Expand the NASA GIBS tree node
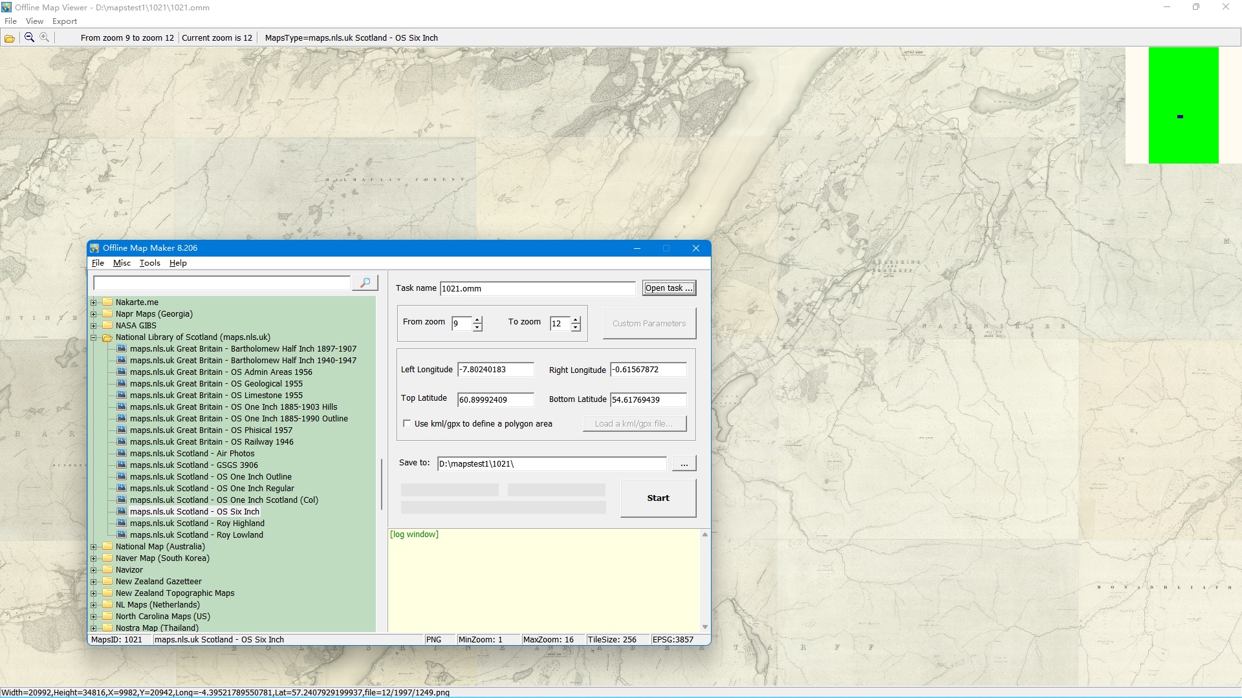The image size is (1242, 698). coord(94,326)
